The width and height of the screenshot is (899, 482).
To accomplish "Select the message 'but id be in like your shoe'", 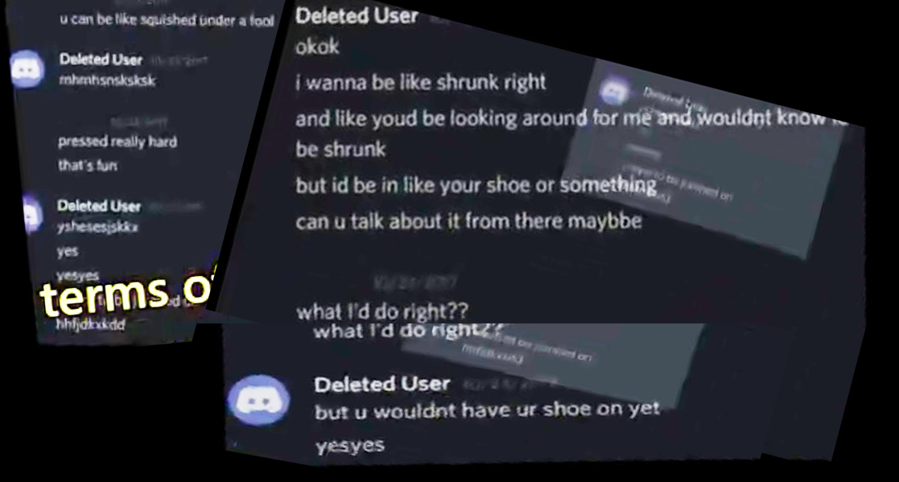I will click(x=476, y=186).
